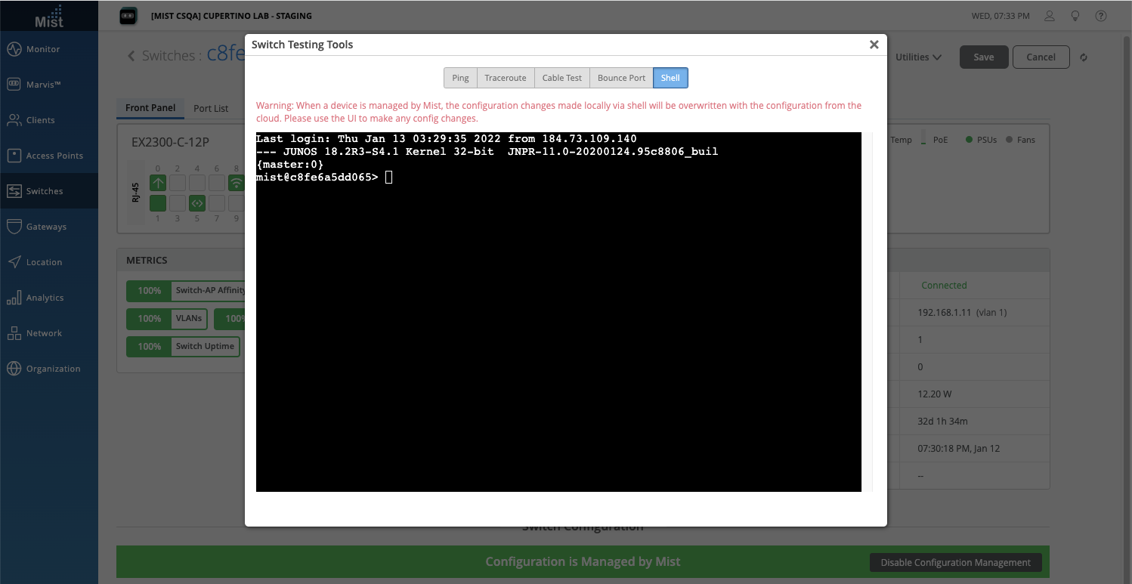
Task: Click the {master:0} line in terminal
Action: [289, 164]
